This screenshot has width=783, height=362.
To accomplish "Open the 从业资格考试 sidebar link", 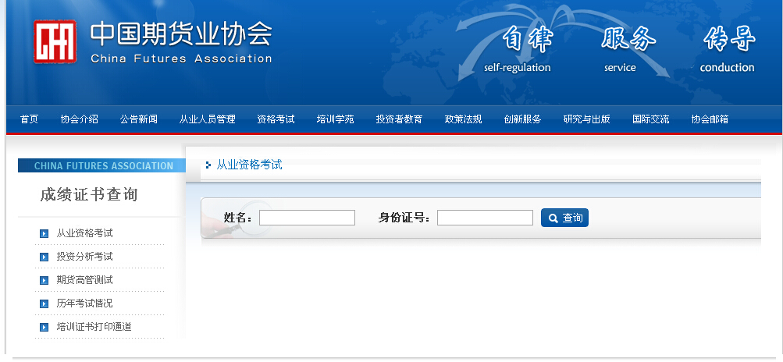I will pyautogui.click(x=84, y=233).
